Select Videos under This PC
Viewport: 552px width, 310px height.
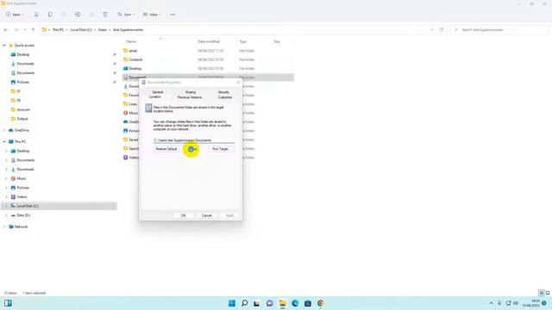(22, 197)
